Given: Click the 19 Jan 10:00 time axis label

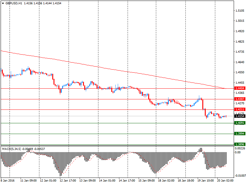Looking at the screenshot, I should [x=205, y=181].
